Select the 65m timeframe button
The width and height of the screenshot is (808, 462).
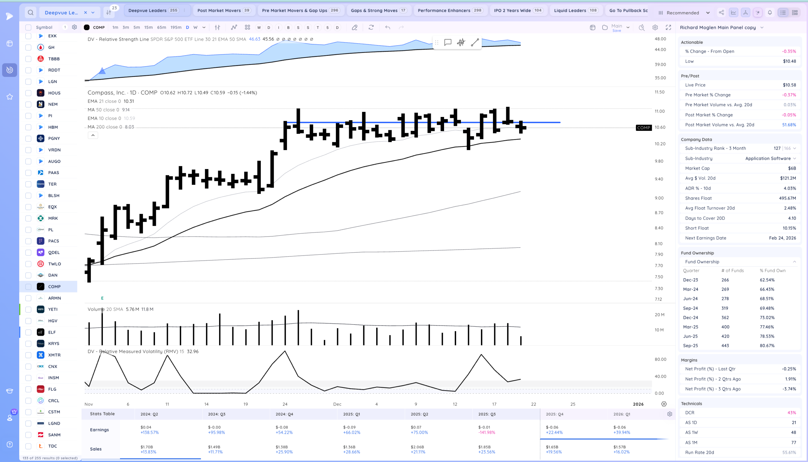click(161, 28)
